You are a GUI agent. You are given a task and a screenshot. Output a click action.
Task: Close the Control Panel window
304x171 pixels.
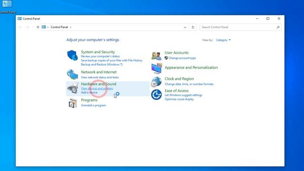tap(279, 19)
